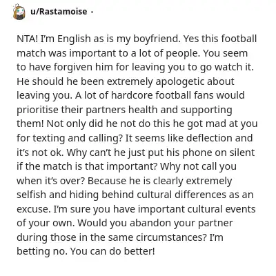Open the u/Rastamoise user profile
This screenshot has width=276, height=276.
[x=59, y=11]
